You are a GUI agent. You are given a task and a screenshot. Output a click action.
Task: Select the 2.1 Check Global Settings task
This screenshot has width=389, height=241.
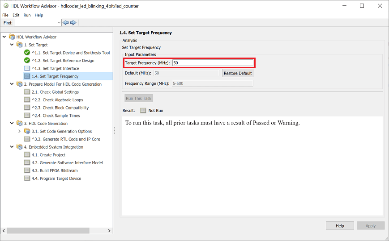59,92
